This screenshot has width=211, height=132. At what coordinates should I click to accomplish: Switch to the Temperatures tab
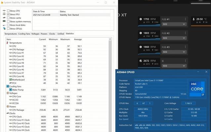pos(11,34)
